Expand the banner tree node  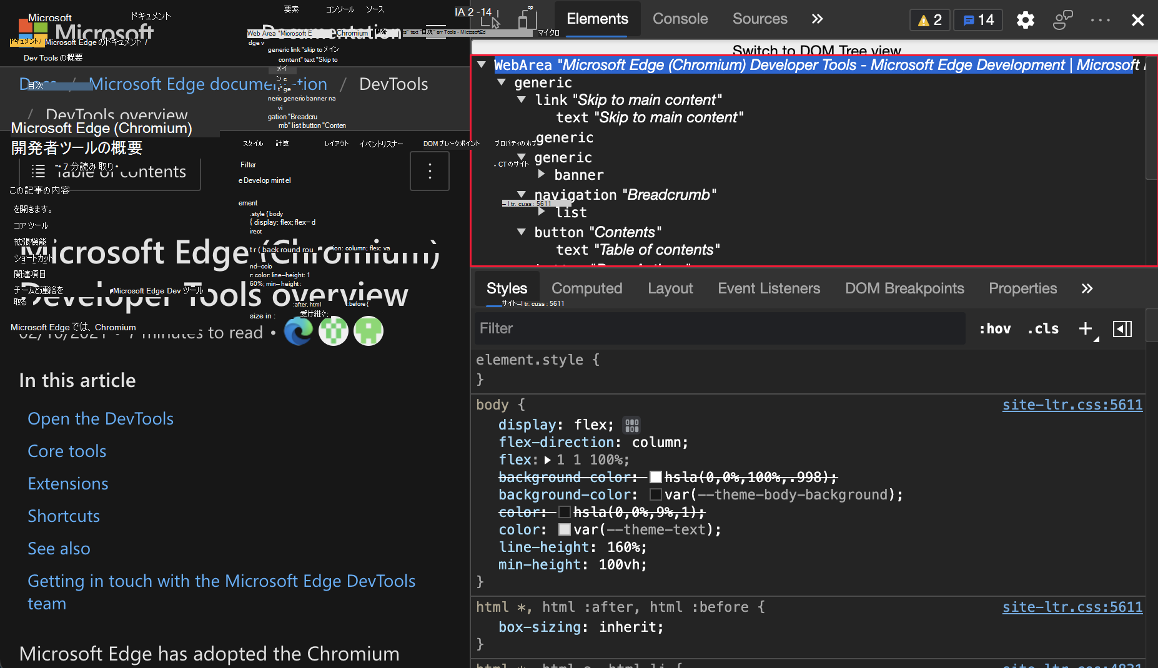tap(542, 174)
